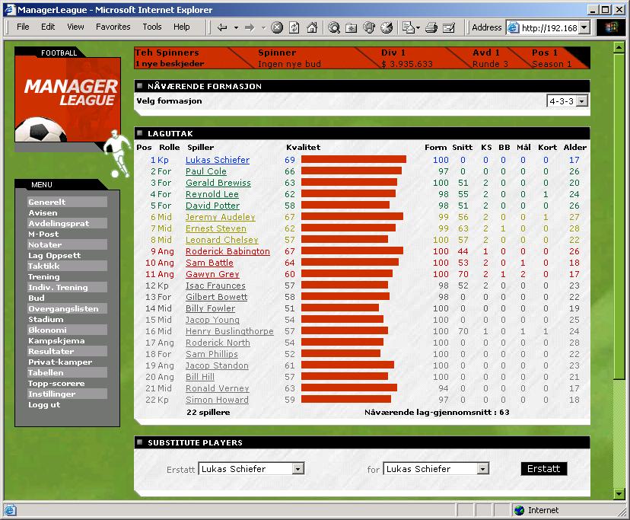
Task: Open Simon Howard player link
Action: 217,400
